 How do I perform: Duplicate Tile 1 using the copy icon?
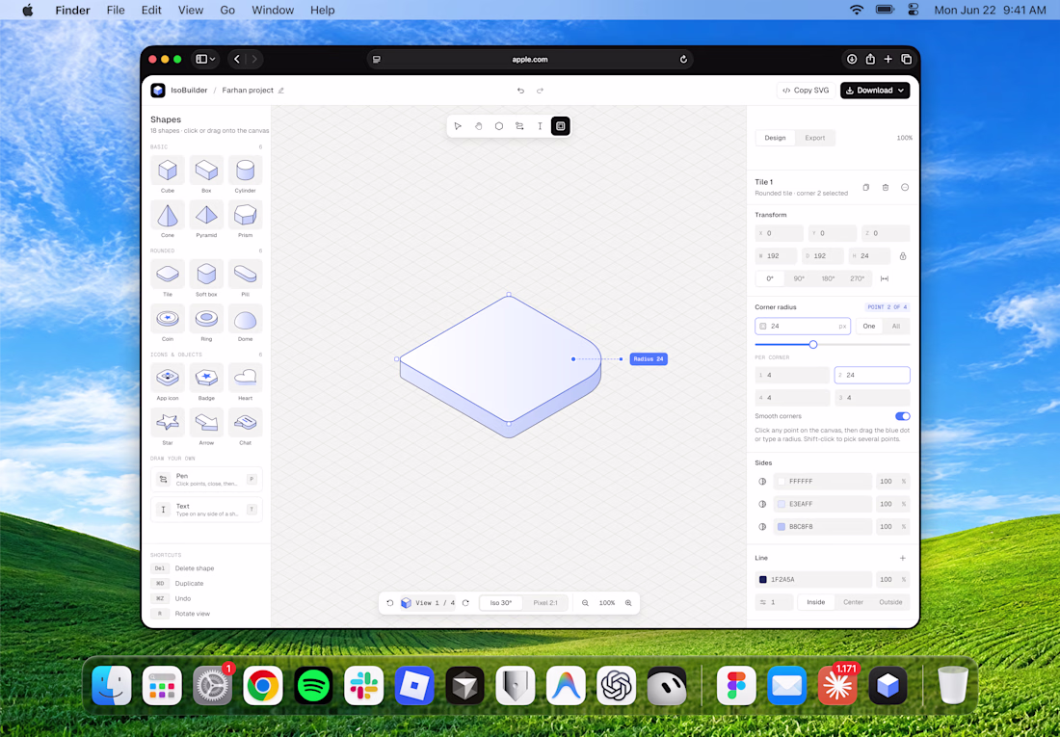point(866,187)
